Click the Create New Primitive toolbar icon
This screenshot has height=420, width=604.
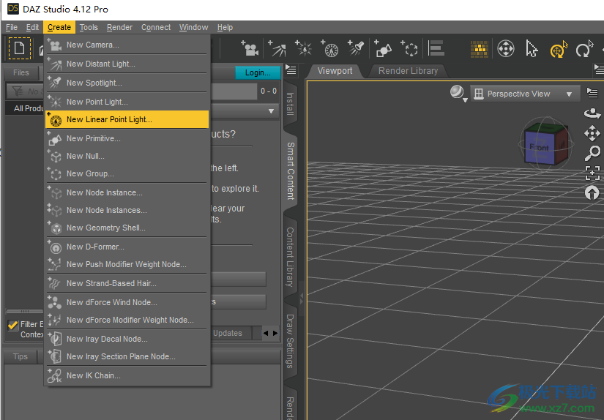pos(383,48)
